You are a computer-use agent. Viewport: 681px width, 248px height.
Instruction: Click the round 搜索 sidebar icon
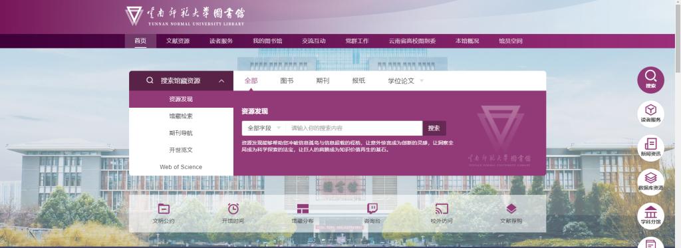tap(650, 80)
